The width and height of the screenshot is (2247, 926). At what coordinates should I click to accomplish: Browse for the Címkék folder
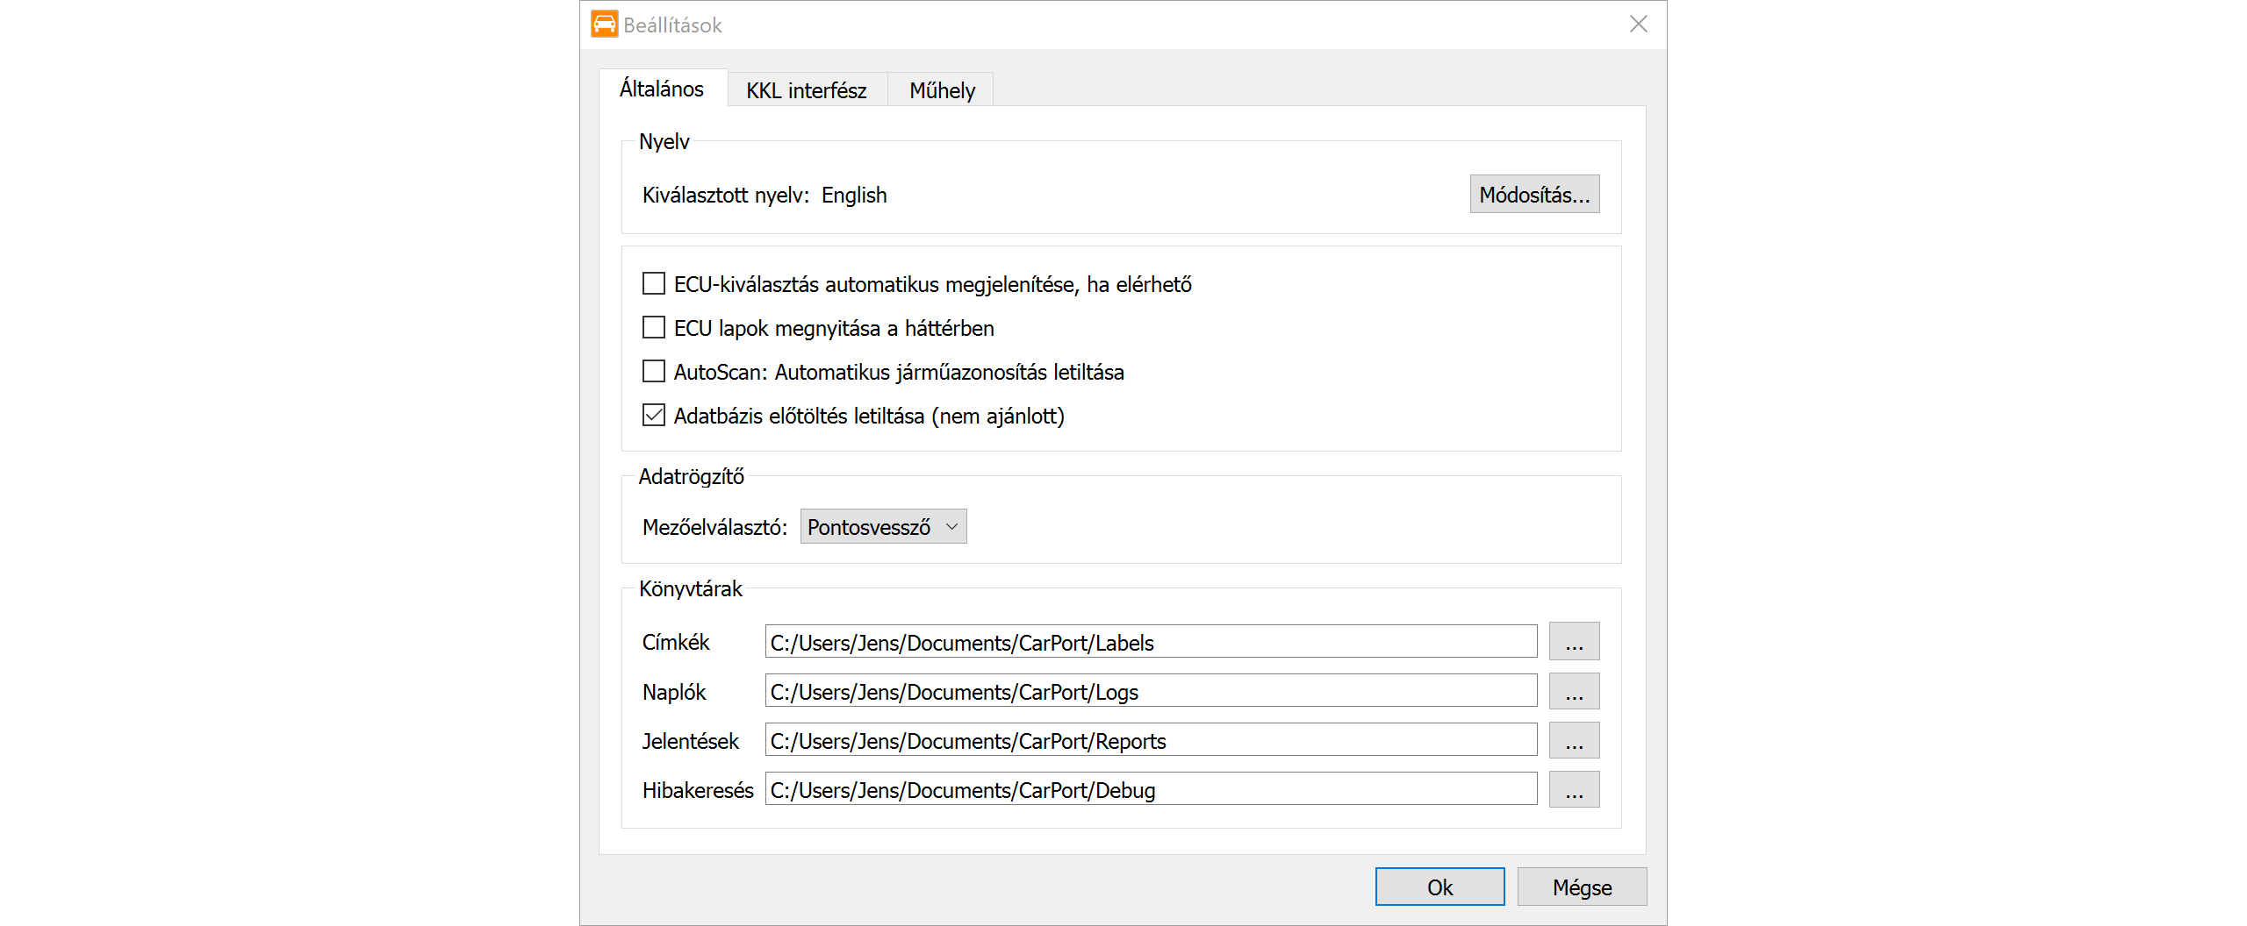pyautogui.click(x=1573, y=642)
